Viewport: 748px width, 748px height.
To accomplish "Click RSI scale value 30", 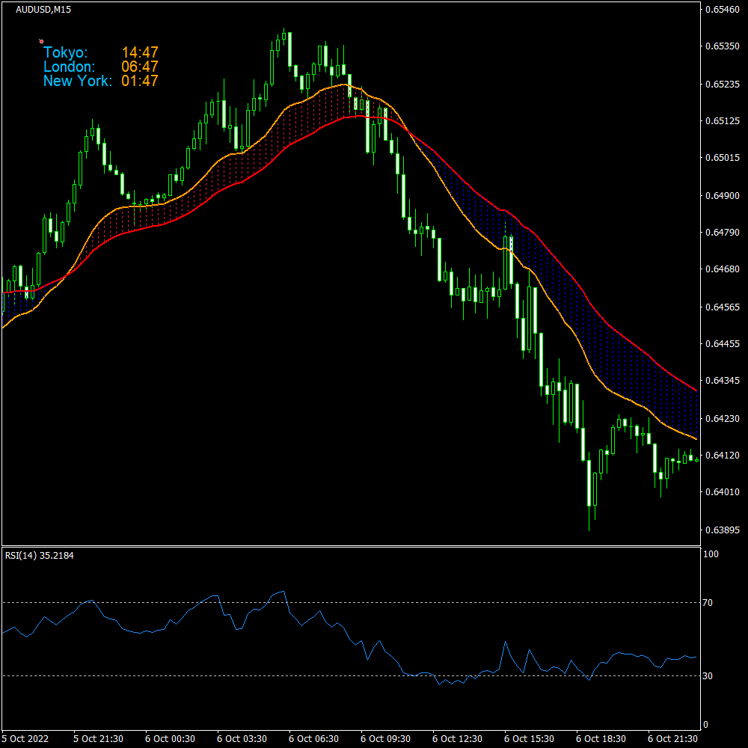I will coord(708,676).
